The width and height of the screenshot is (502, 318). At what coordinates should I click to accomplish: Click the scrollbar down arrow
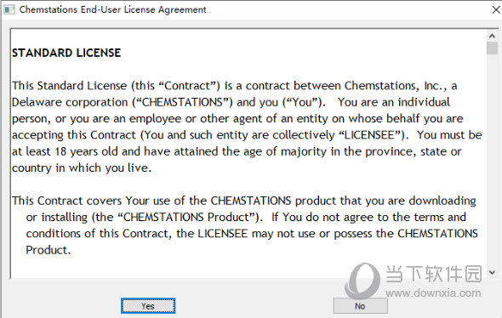(492, 273)
